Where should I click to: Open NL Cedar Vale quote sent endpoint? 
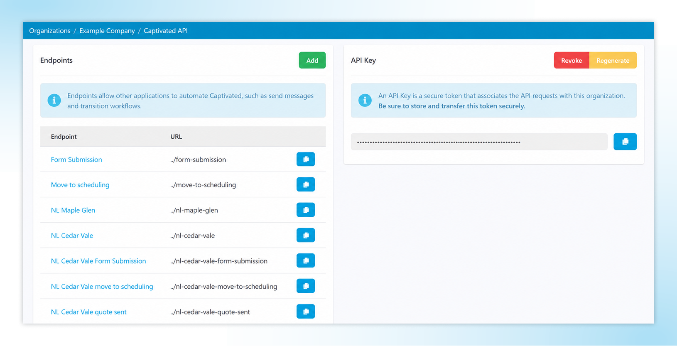click(x=88, y=312)
